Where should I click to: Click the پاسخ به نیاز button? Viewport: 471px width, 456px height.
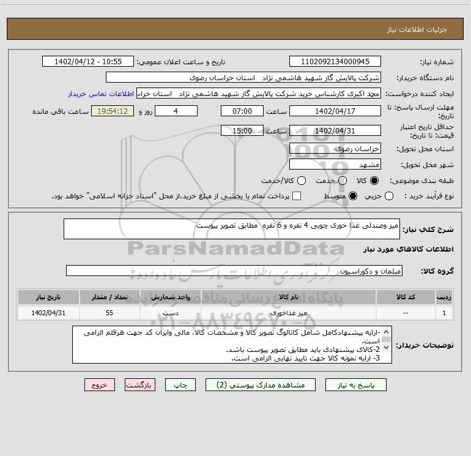pos(355,385)
